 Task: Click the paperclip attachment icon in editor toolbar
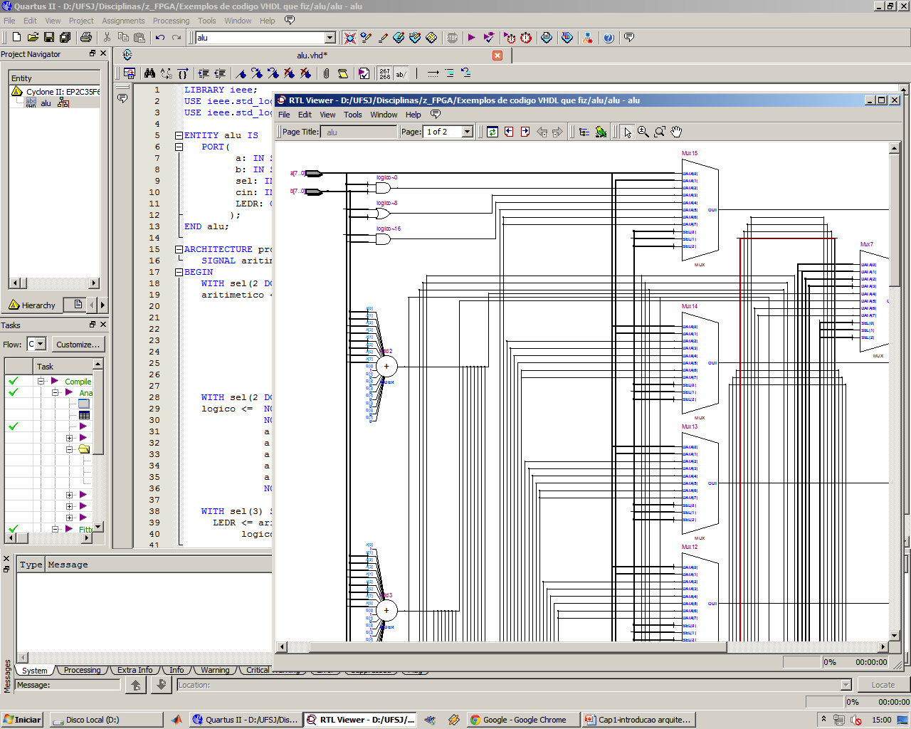(x=326, y=73)
